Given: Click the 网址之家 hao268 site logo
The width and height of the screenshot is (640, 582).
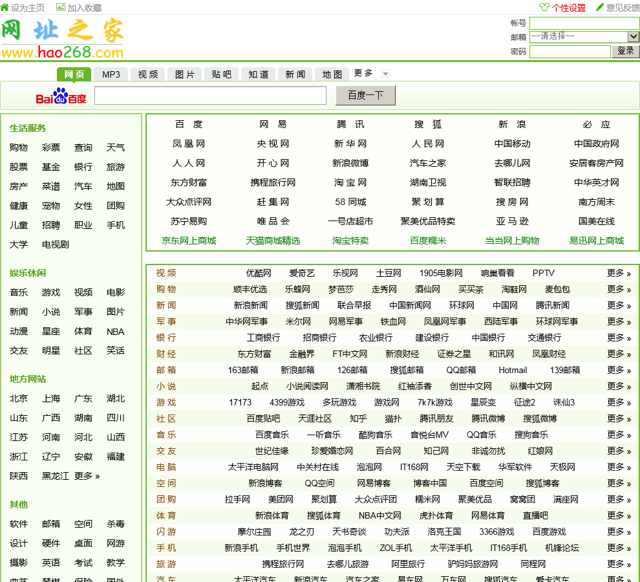Looking at the screenshot, I should pos(63,39).
